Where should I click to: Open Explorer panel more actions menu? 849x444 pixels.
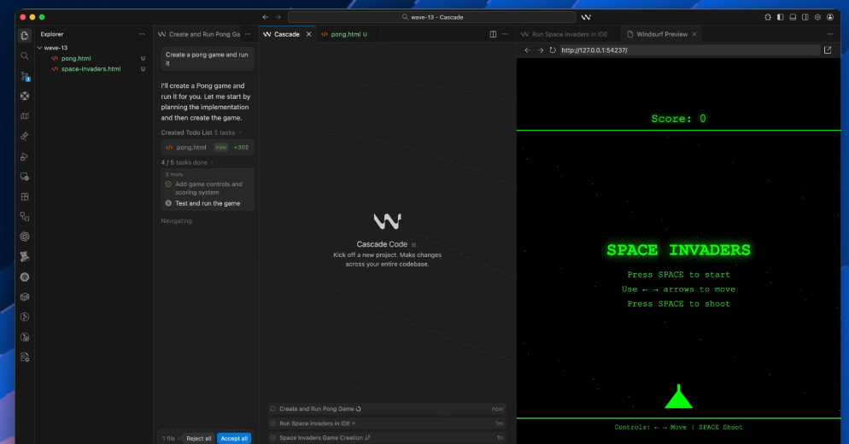tap(142, 34)
